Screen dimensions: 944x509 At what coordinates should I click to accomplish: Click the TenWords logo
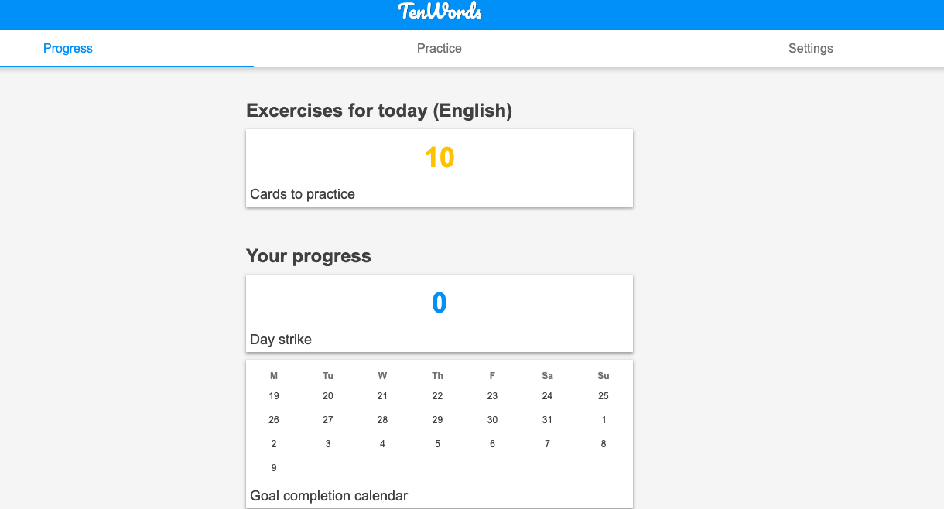click(x=440, y=12)
